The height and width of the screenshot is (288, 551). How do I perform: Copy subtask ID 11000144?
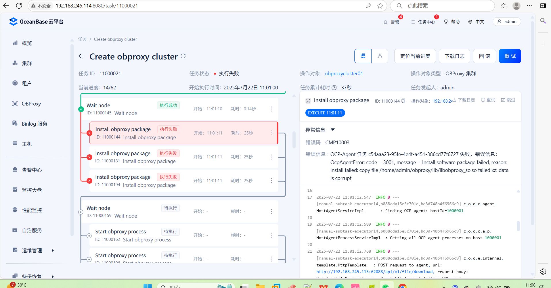point(403,101)
